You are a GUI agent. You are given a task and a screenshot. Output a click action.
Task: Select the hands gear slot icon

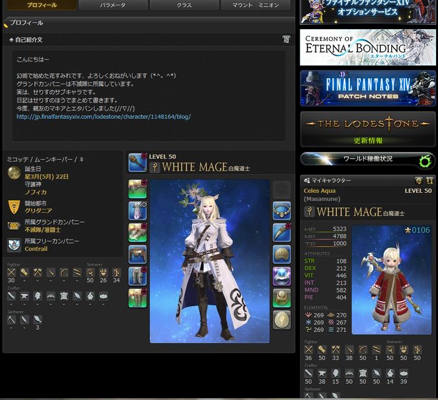pos(138,232)
